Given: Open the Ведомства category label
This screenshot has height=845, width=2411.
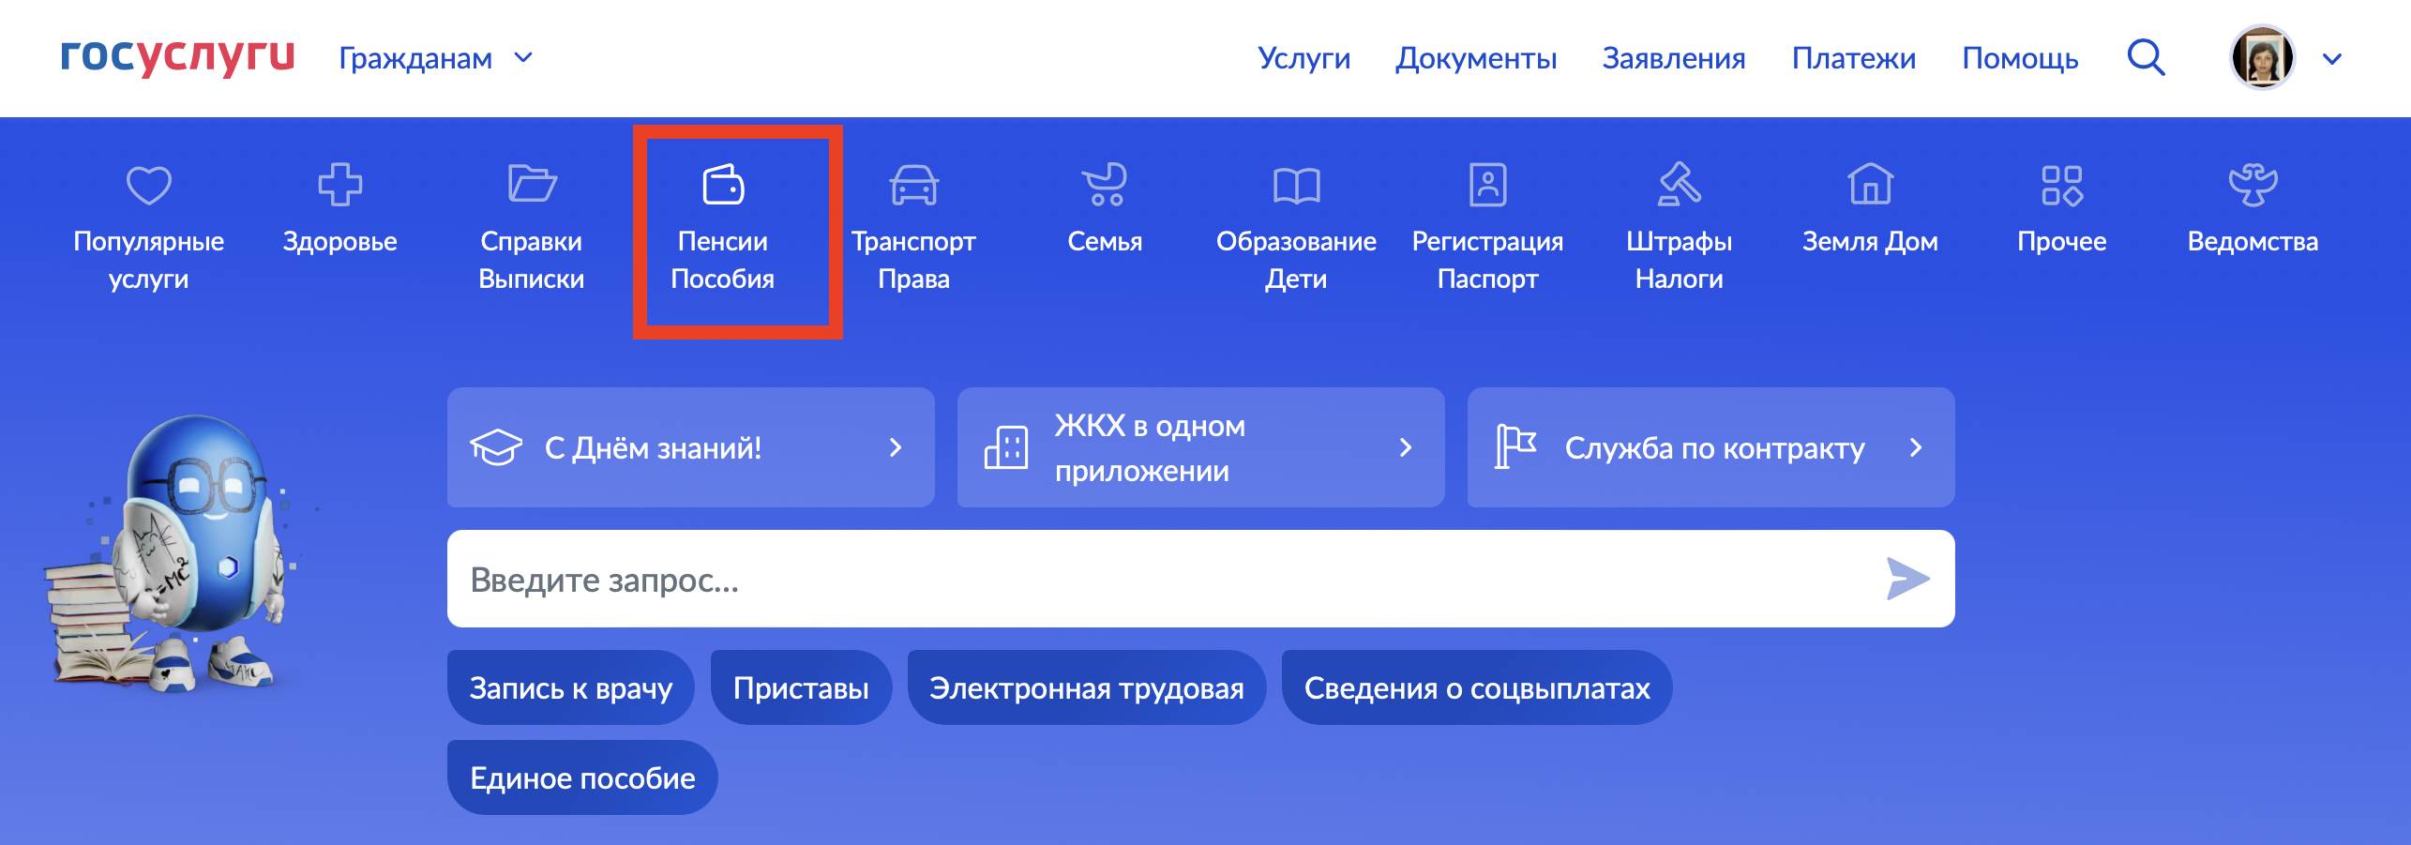Looking at the screenshot, I should (2253, 241).
